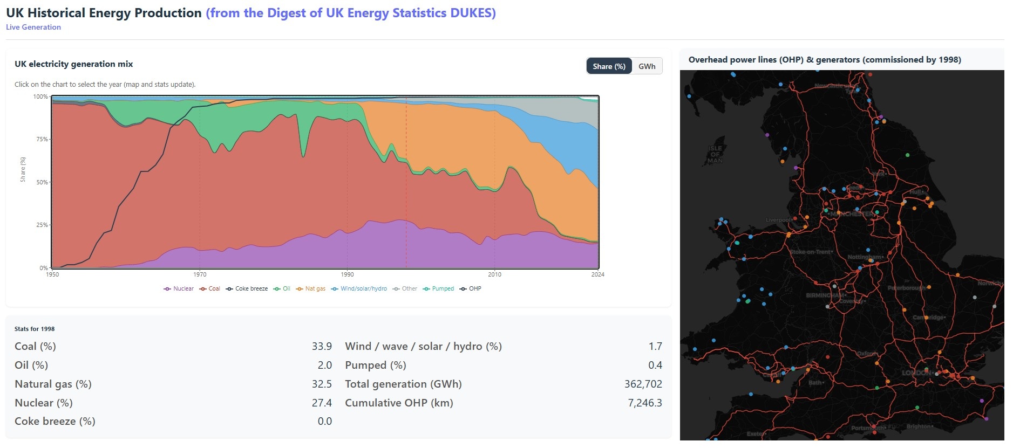The height and width of the screenshot is (448, 1013).
Task: Hide the Coal series via legend
Action: [x=209, y=289]
